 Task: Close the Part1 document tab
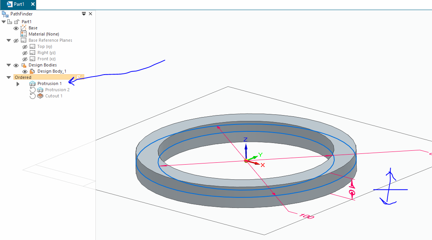(x=33, y=4)
